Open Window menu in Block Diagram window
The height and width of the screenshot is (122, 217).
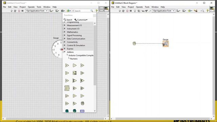[x=155, y=7]
